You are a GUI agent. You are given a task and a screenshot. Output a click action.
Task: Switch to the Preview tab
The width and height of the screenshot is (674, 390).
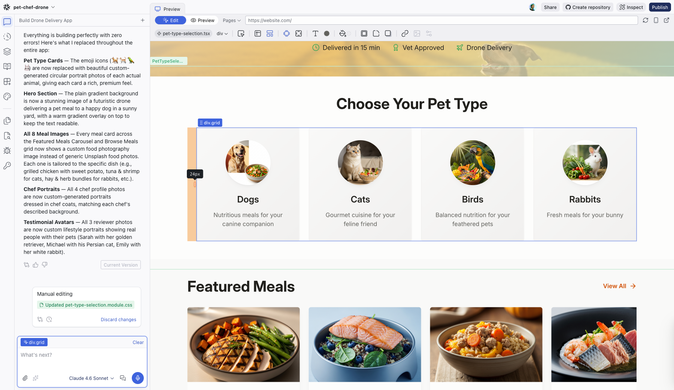coord(168,9)
